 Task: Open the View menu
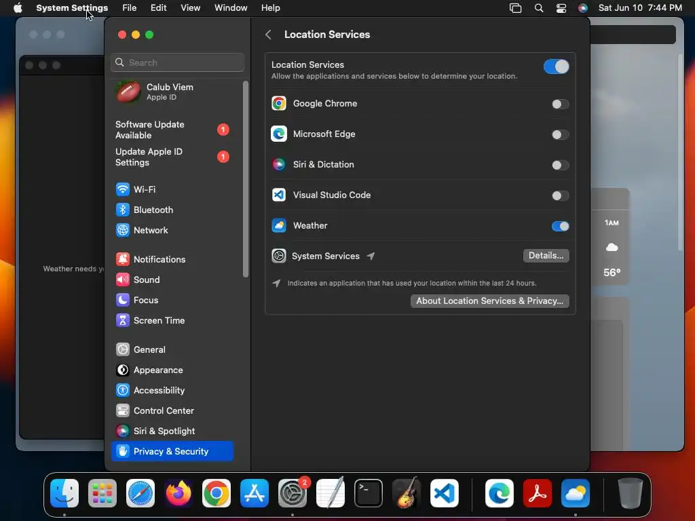tap(190, 8)
